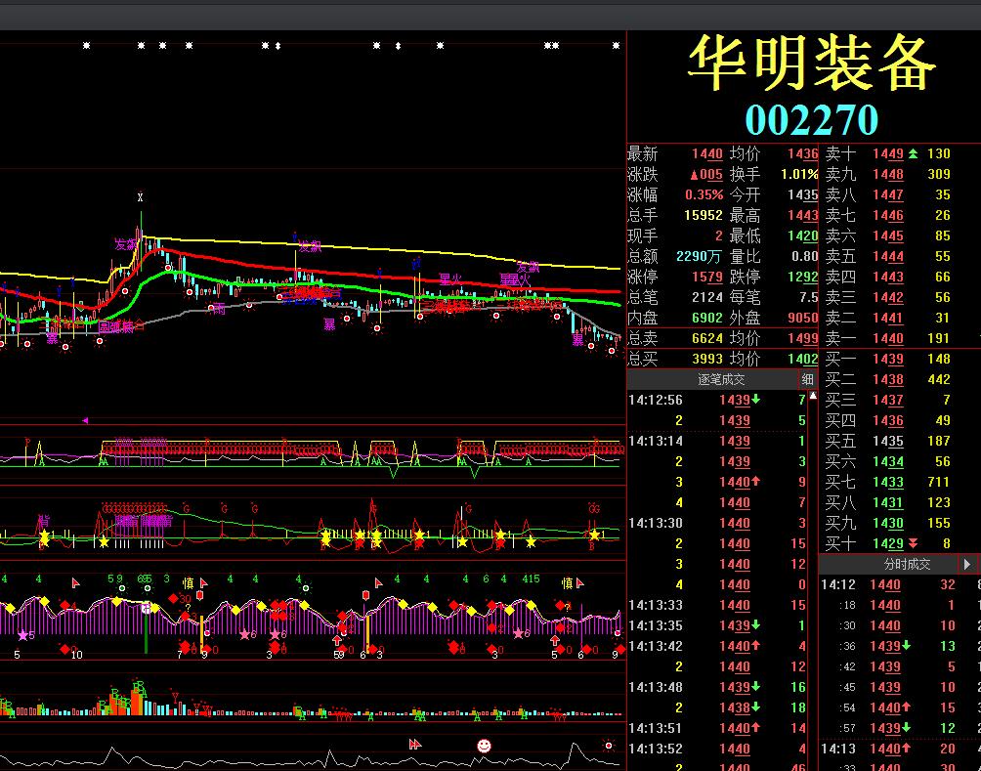Click green down arrow in :36 分时成交 row
Screen dimensions: 981x771
point(906,647)
